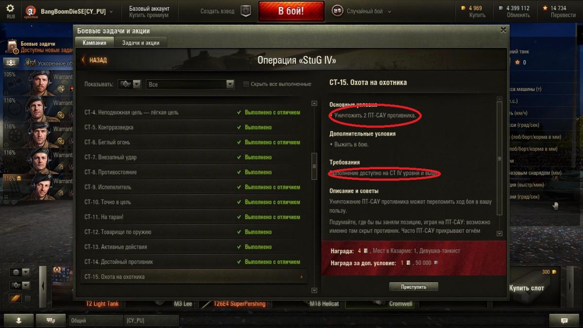Expand the Все filter dropdown
The height and width of the screenshot is (328, 583).
coord(190,84)
